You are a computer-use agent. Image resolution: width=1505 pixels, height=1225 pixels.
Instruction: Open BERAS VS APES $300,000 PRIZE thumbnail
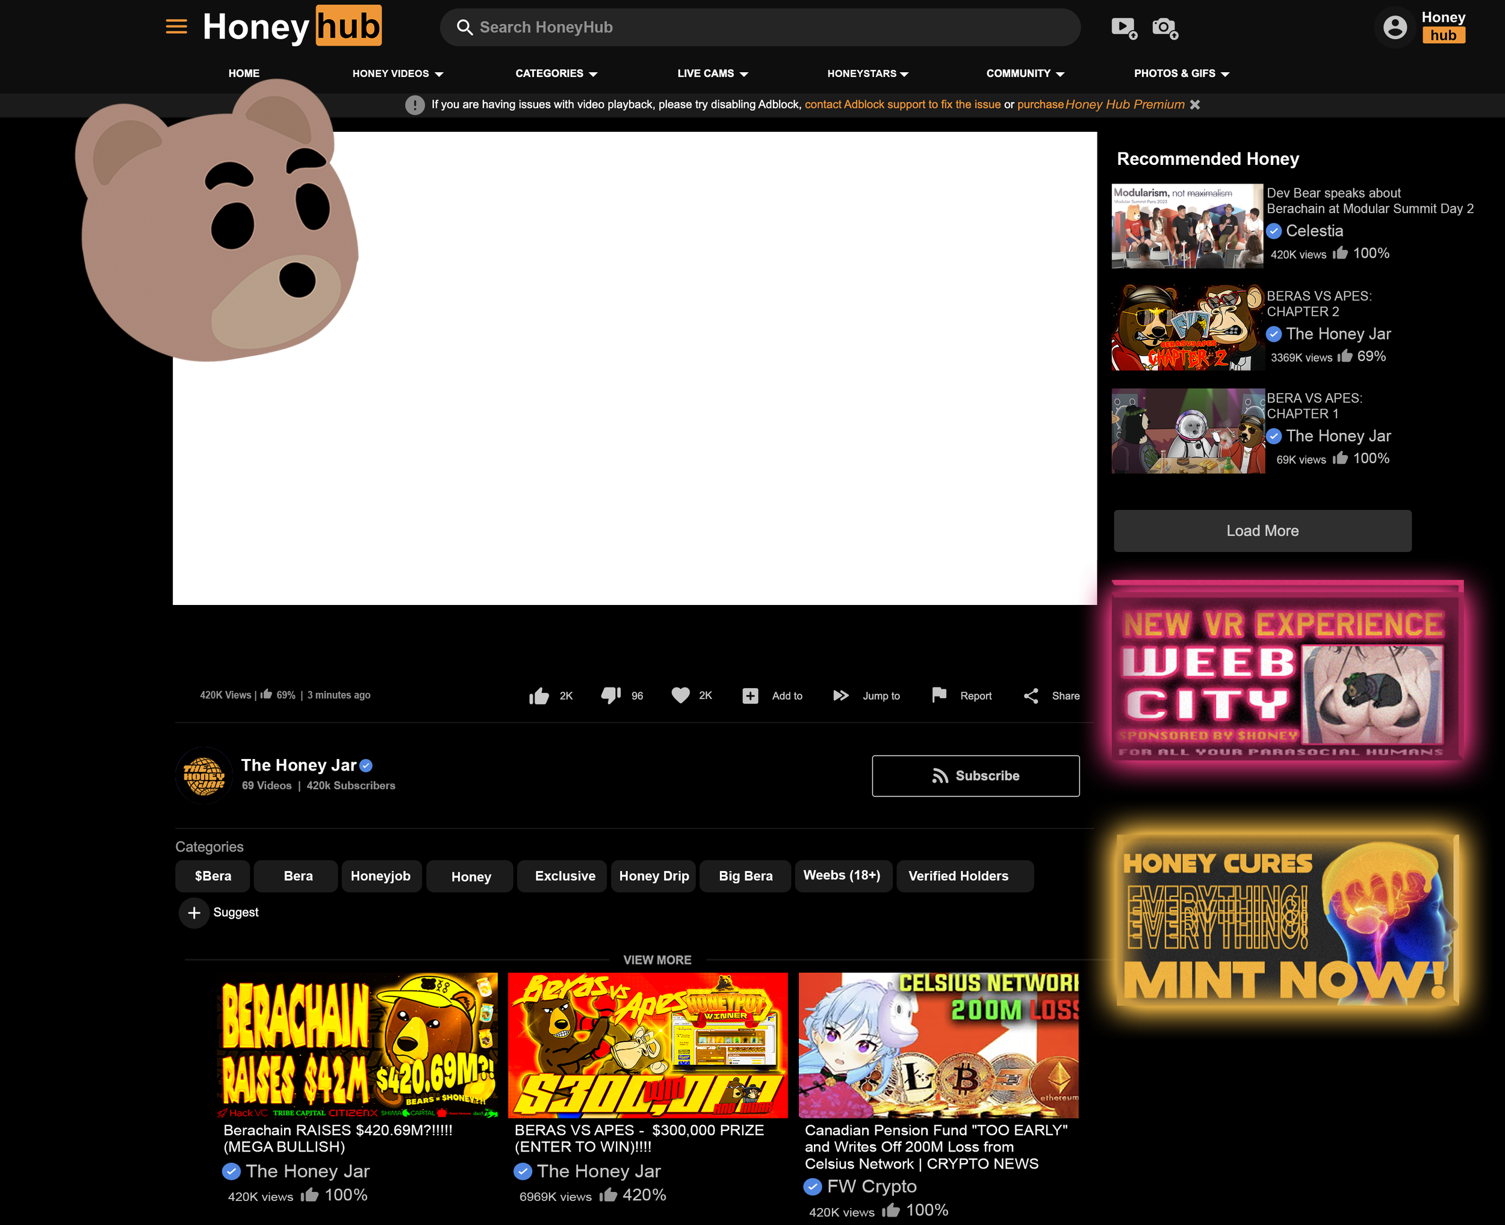tap(648, 1045)
